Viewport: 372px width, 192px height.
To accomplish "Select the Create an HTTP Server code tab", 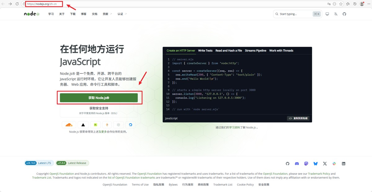I will 181,50.
